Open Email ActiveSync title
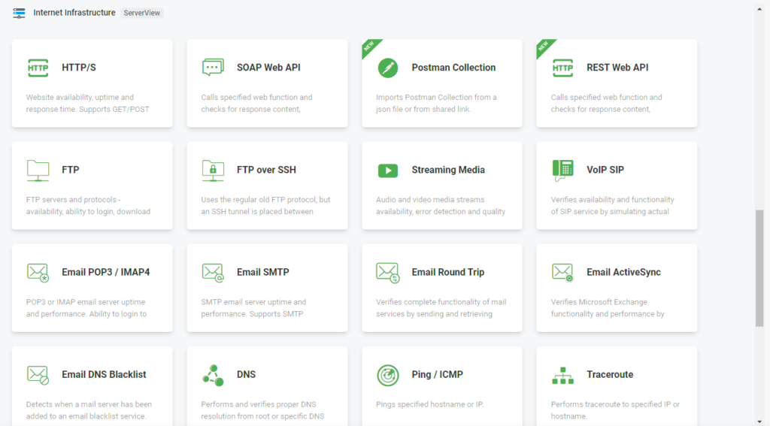Screen dimensions: 770x426 [x=623, y=272]
